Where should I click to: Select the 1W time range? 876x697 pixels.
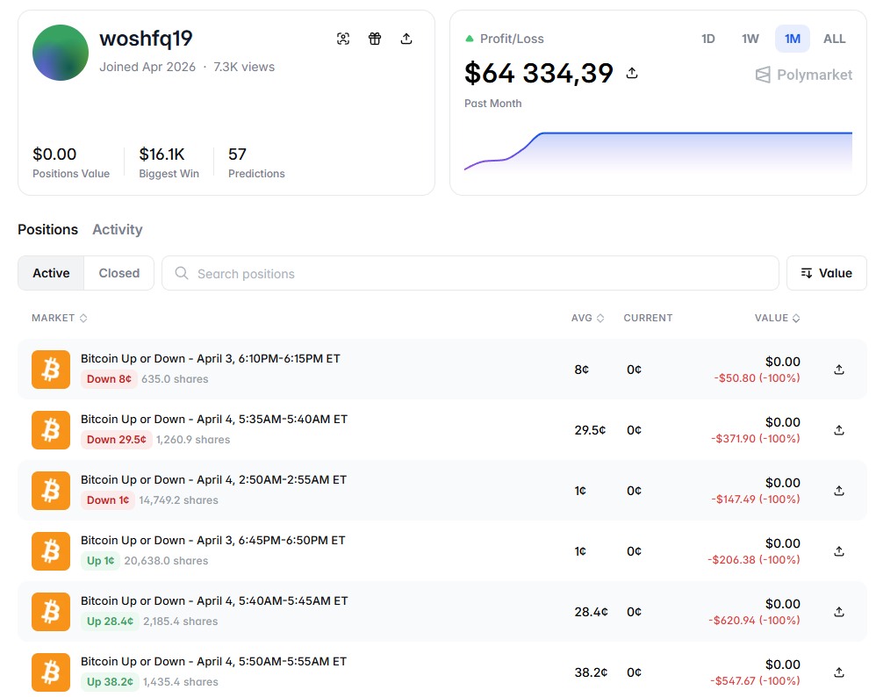[x=750, y=39]
